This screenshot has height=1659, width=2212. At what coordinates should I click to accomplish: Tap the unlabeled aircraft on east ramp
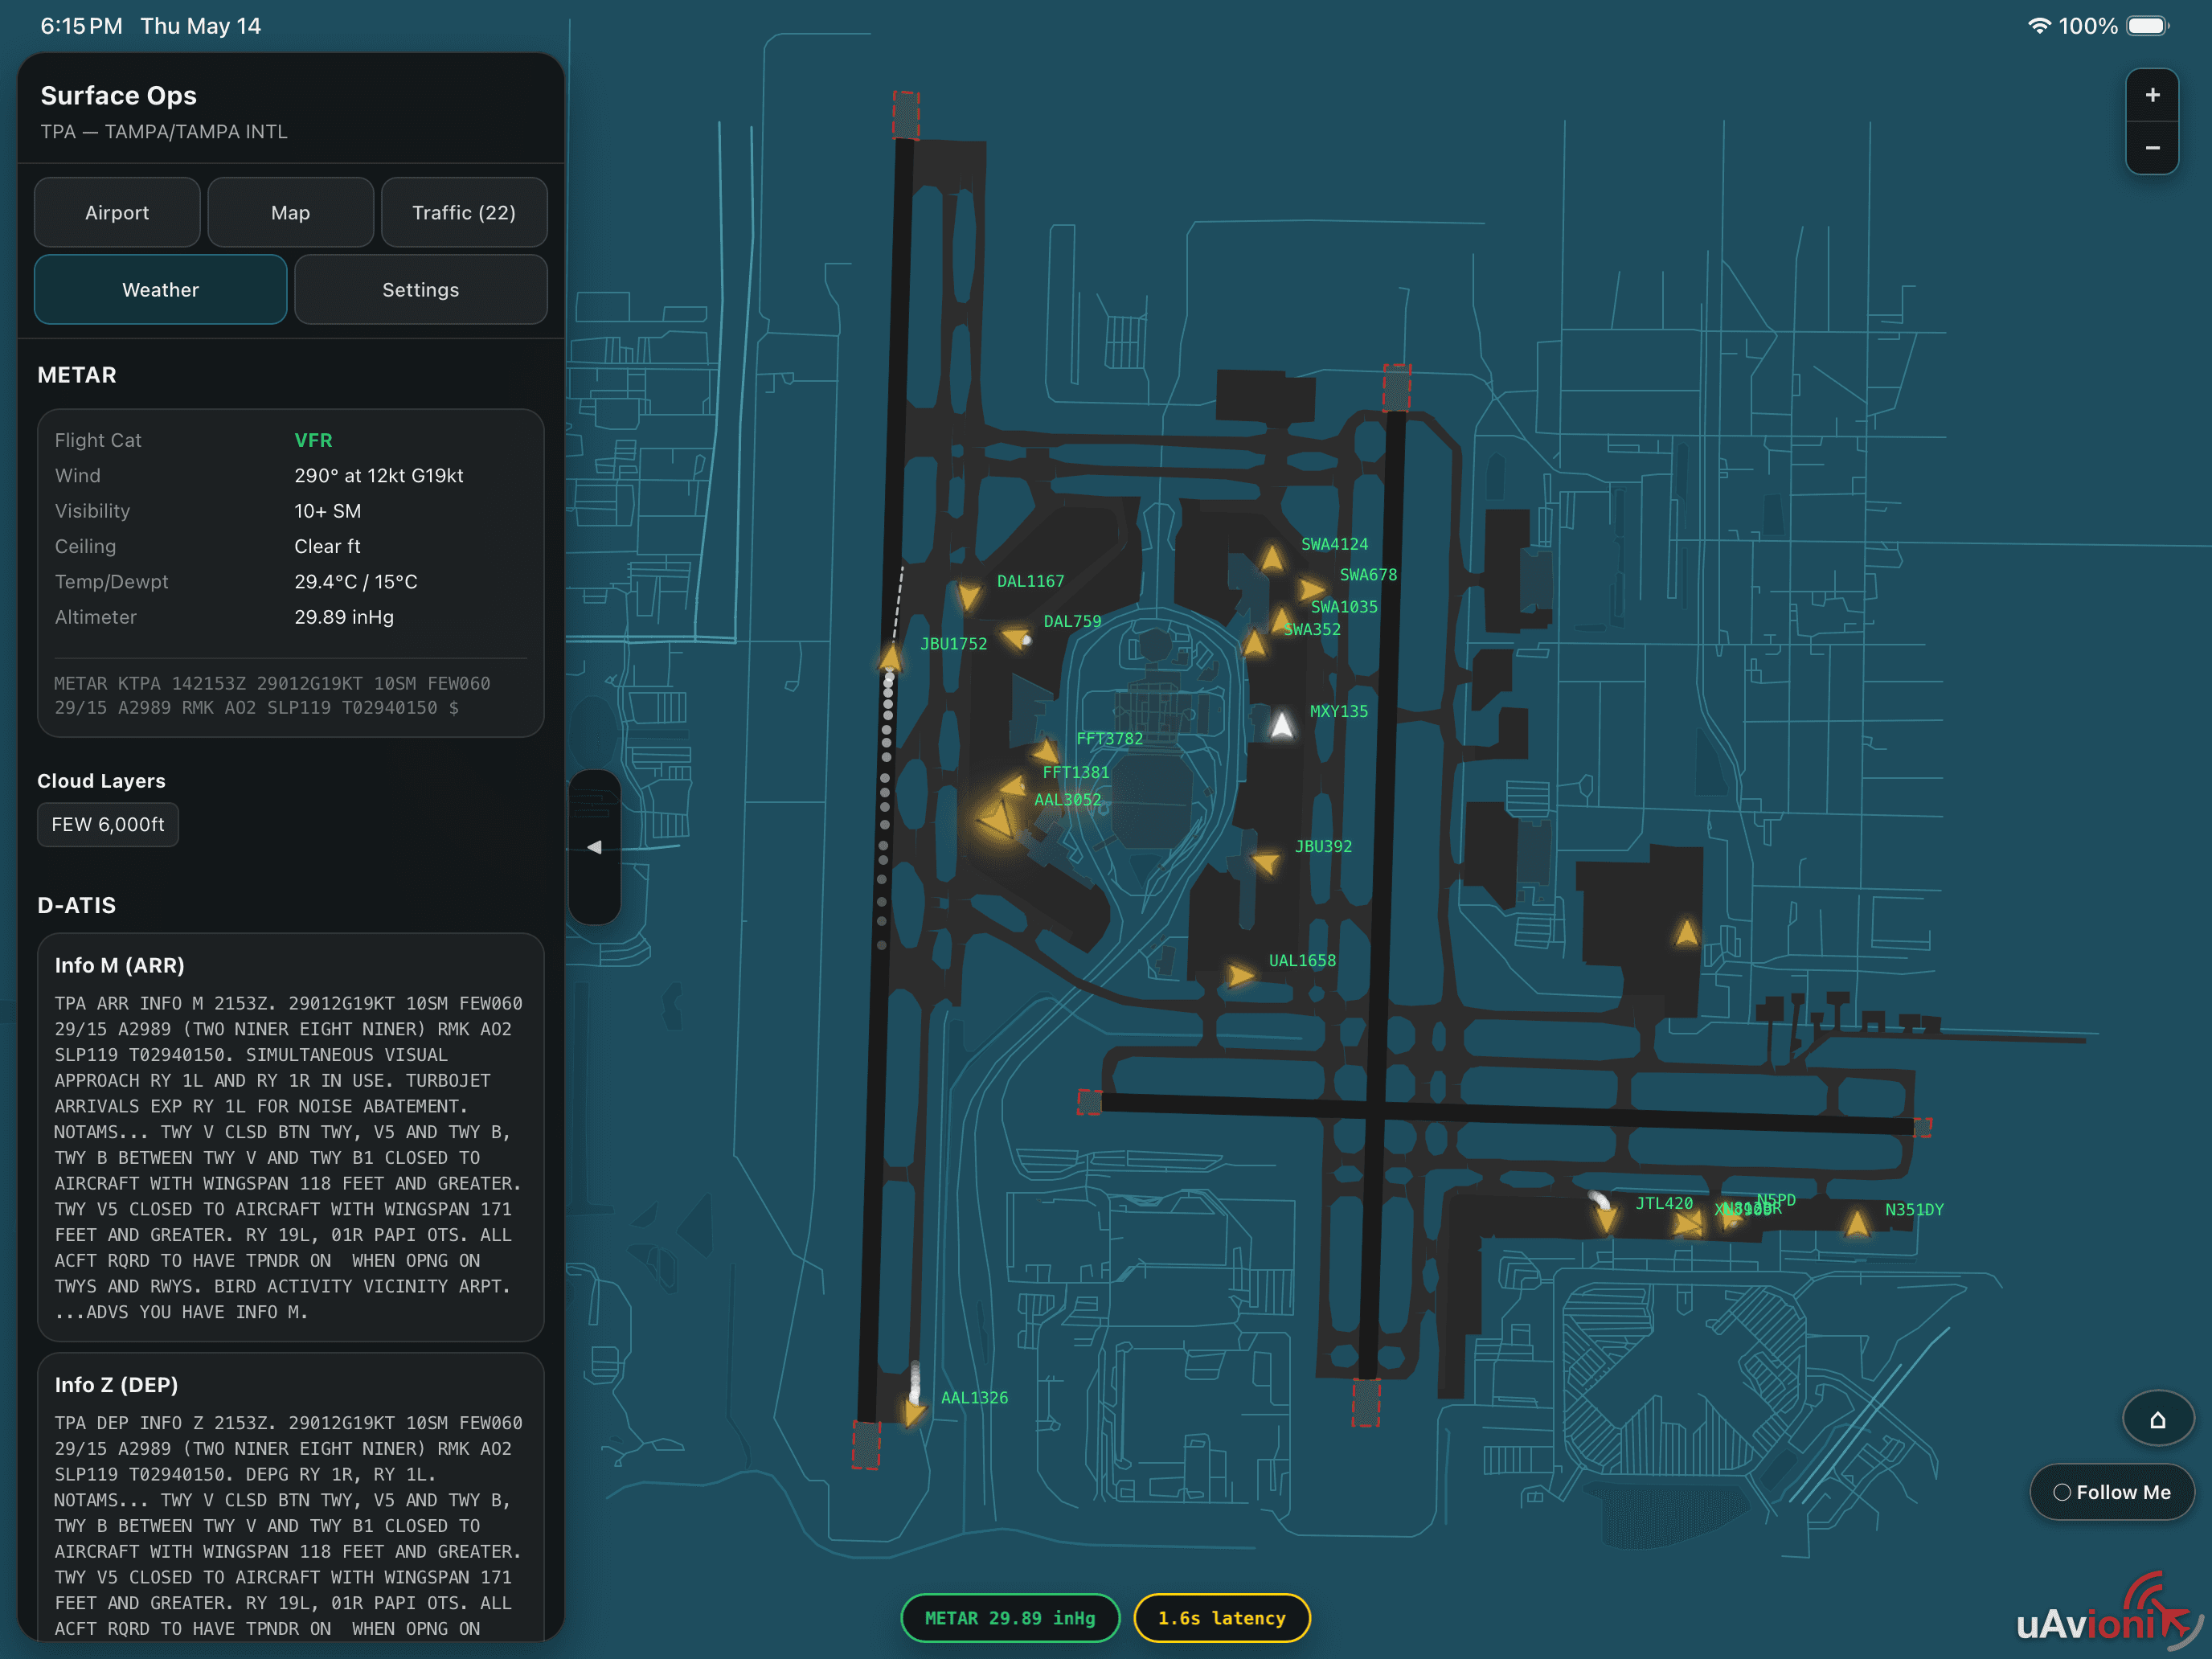(1686, 933)
